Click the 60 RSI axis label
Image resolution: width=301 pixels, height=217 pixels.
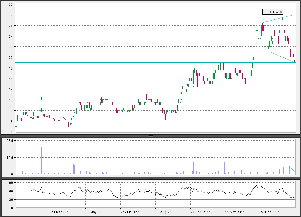tap(11, 191)
